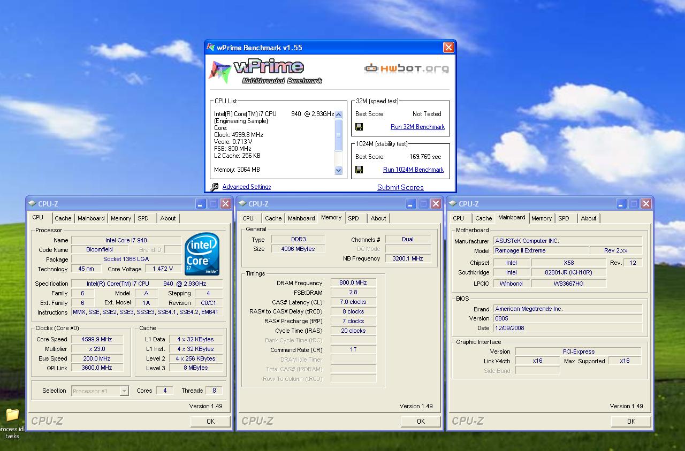Click the CPU List scrollbar thumb

pyautogui.click(x=338, y=135)
